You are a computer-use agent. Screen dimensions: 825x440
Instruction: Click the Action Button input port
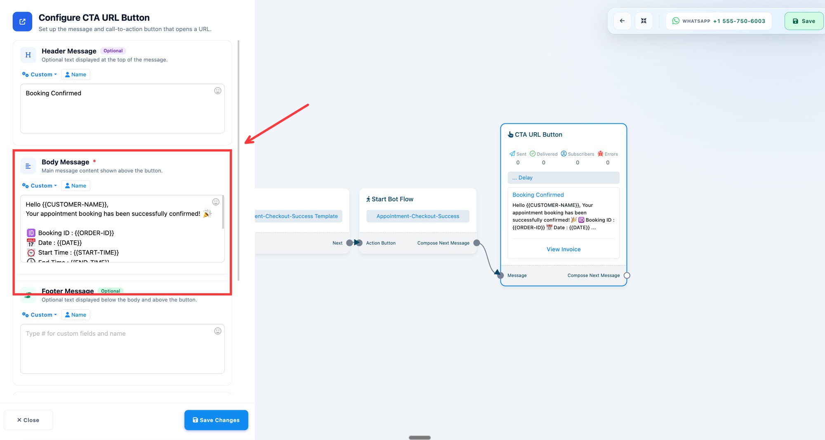(359, 243)
